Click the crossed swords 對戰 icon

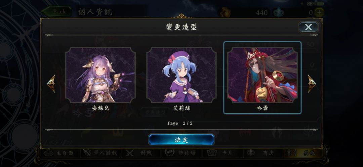pyautogui.click(x=130, y=153)
